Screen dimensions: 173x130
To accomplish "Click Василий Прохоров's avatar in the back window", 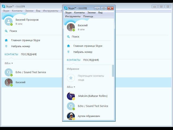I will 9,22.
